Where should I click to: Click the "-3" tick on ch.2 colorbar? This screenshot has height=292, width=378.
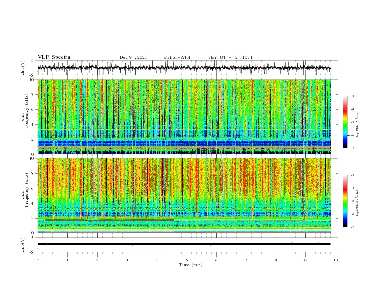click(x=352, y=175)
